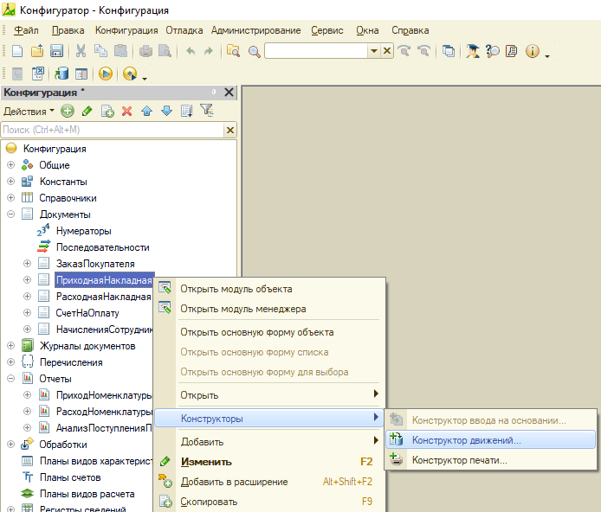
Task: Select the СчетНаОплату document
Action: pos(87,313)
